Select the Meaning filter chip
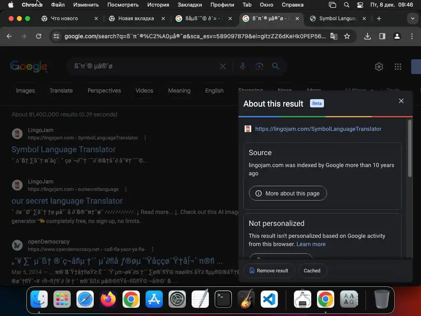This screenshot has width=421, height=316. point(179,91)
